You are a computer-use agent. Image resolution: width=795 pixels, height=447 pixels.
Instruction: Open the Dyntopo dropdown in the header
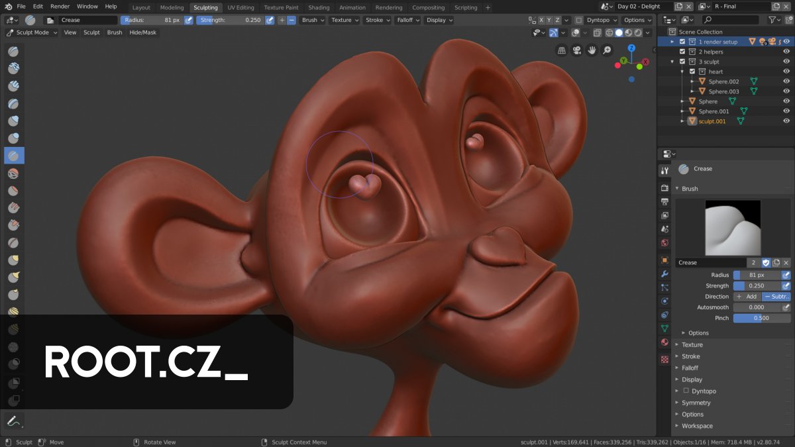(598, 20)
